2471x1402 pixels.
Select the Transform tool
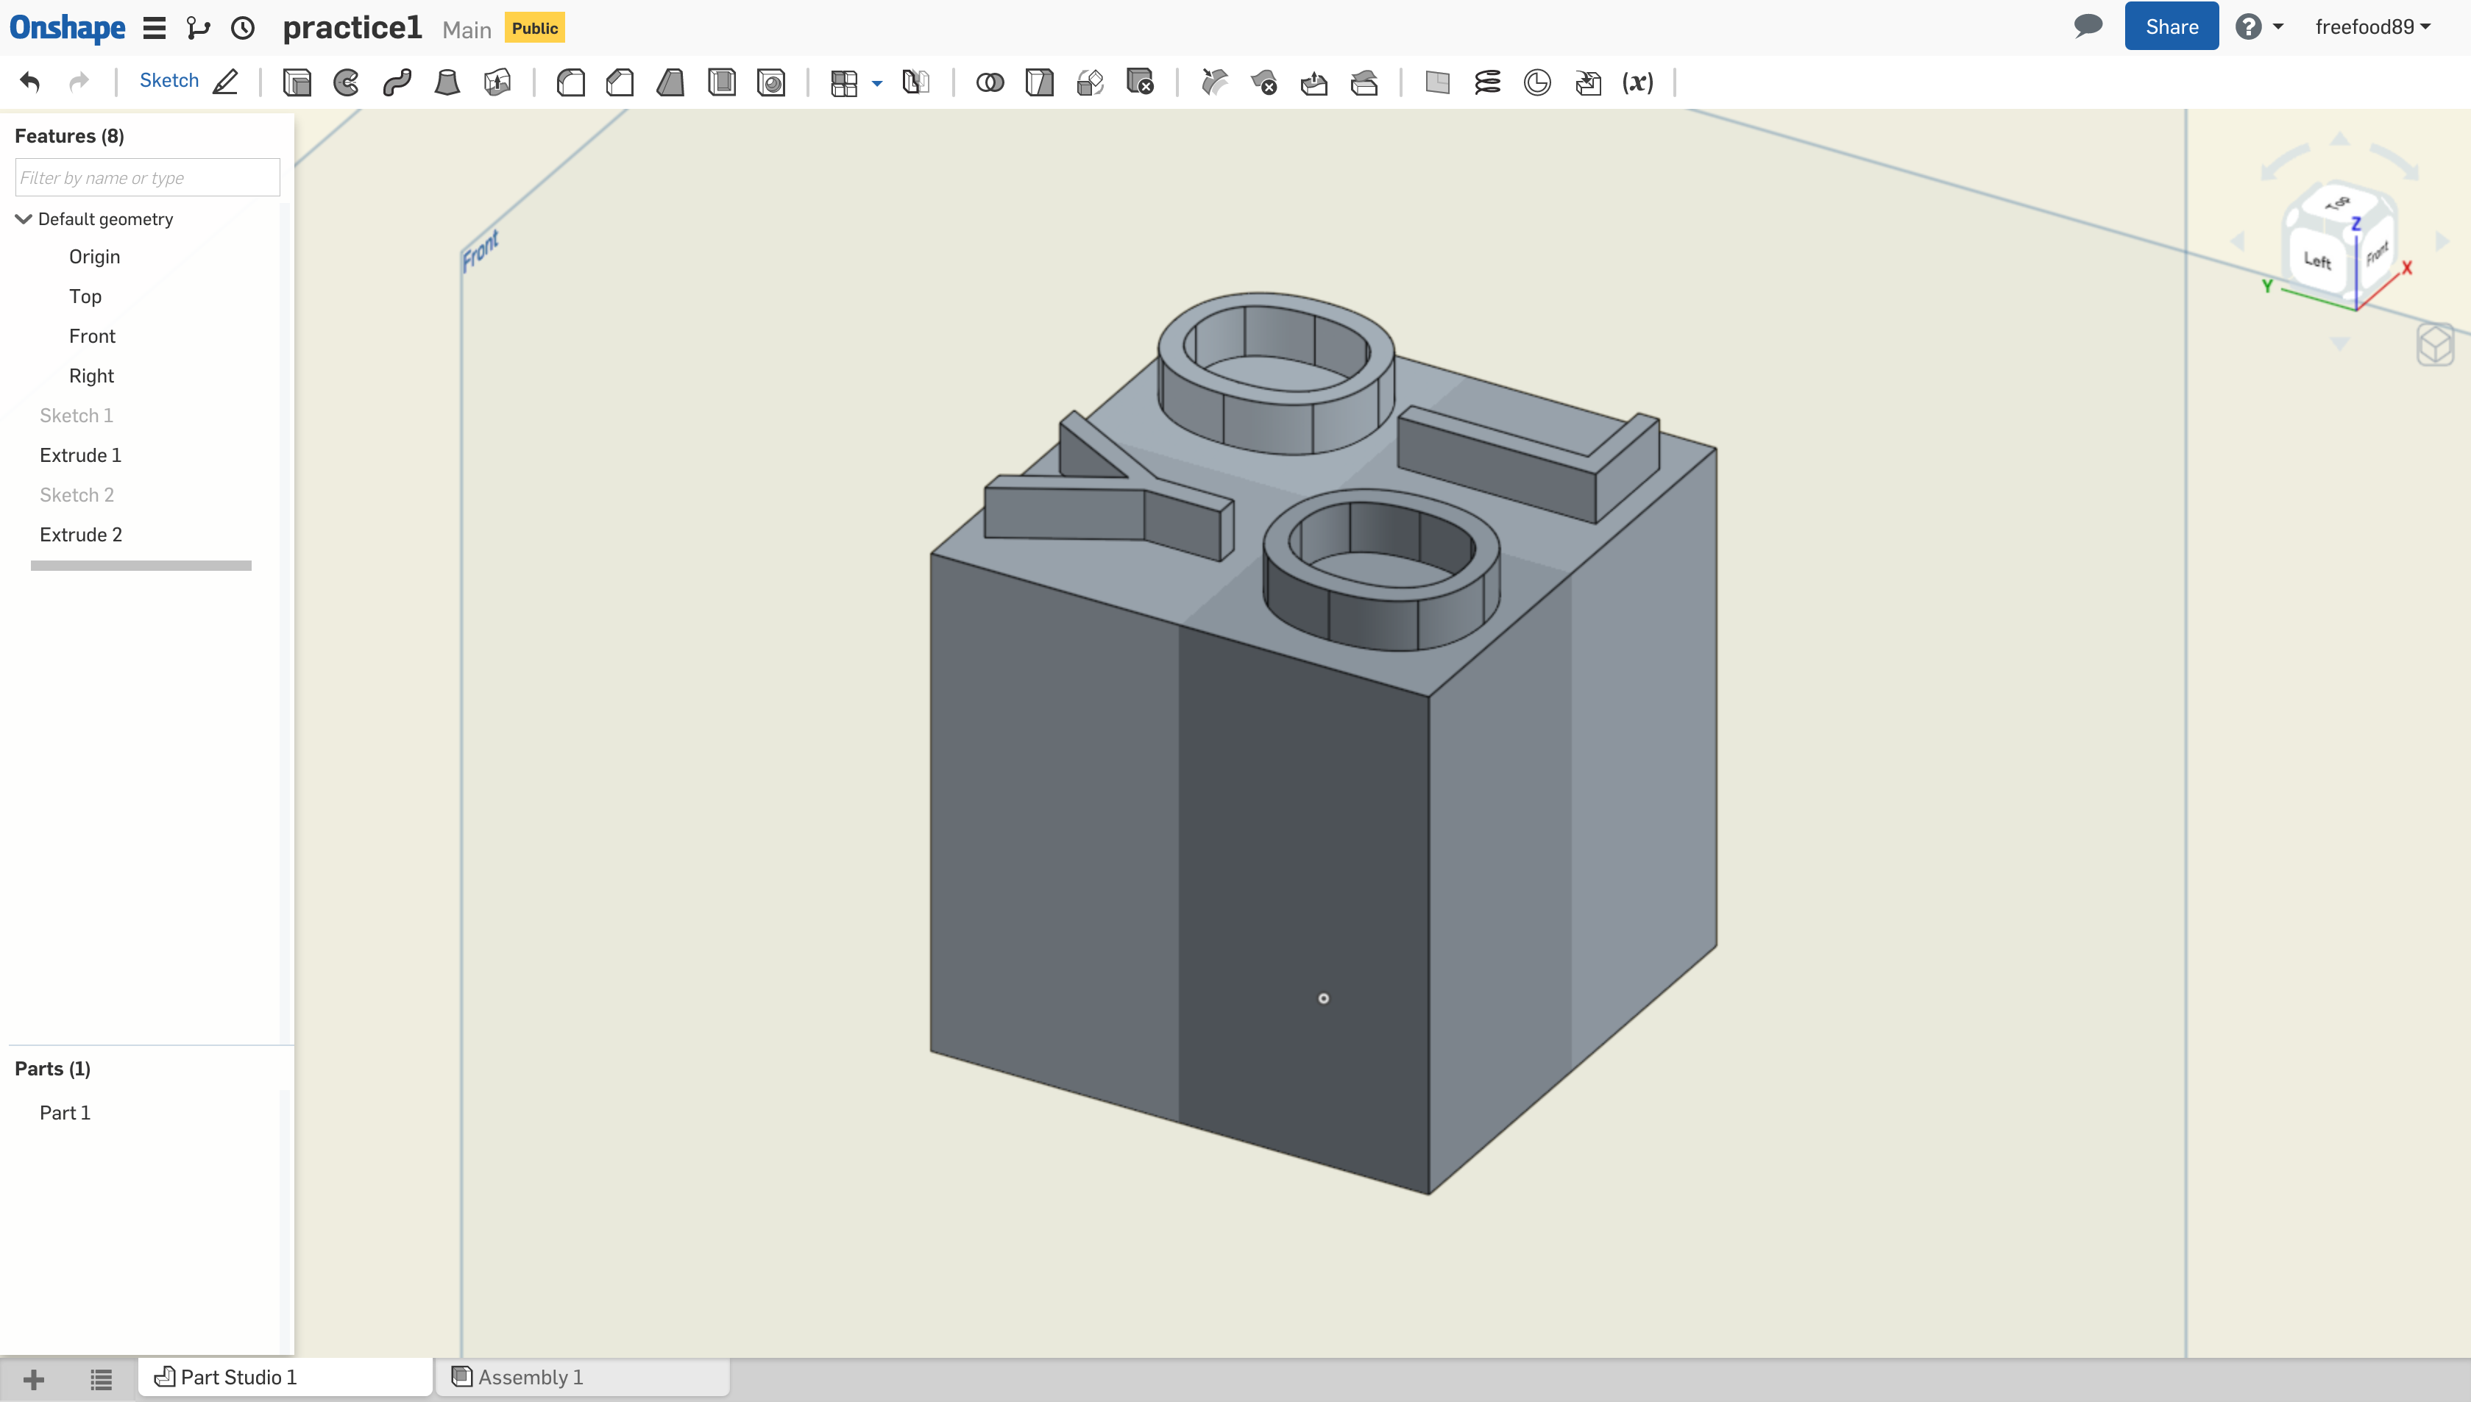coord(1090,83)
